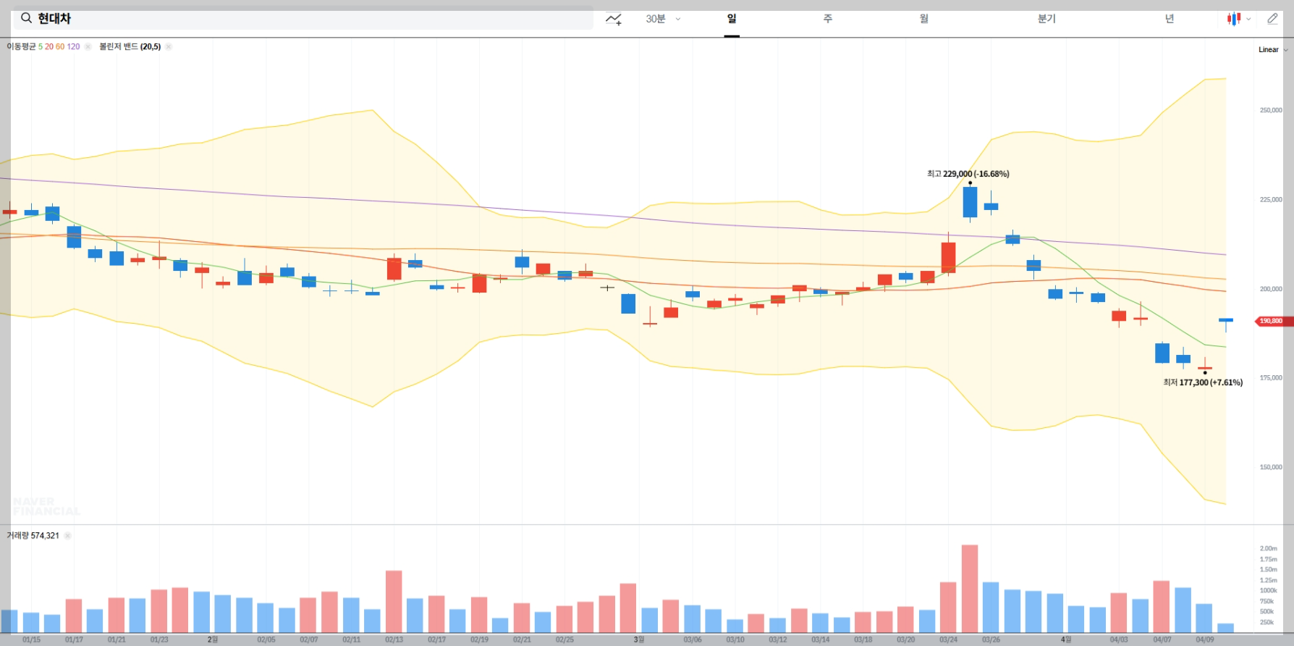
Task: Click the 5-day moving average number
Action: 41,46
